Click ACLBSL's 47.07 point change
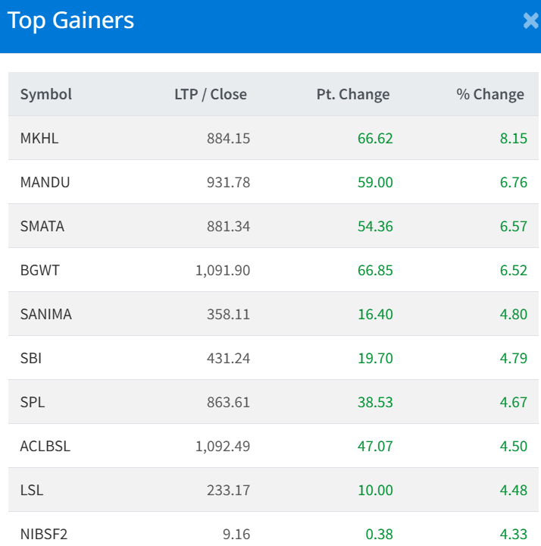The height and width of the screenshot is (546, 541). [375, 447]
